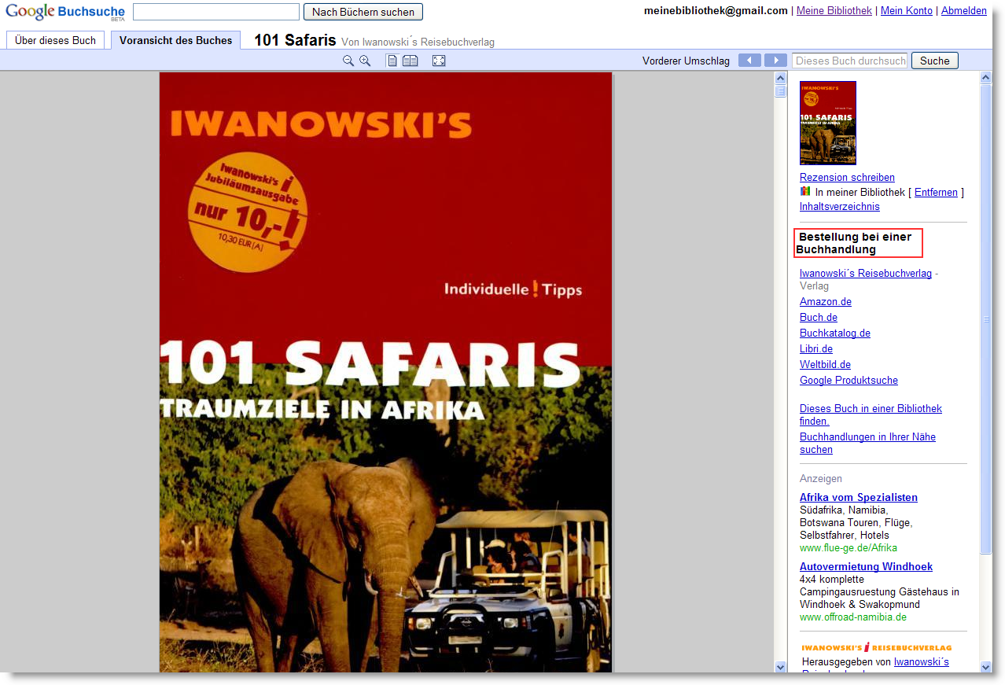Click the book cover thumbnail in sidebar
Viewport: 1005px width, 685px height.
point(828,123)
